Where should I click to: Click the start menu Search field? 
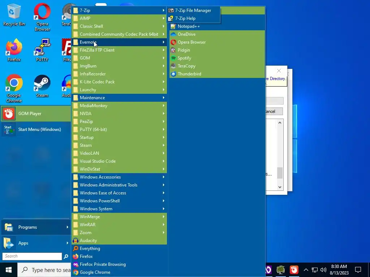pos(32,256)
